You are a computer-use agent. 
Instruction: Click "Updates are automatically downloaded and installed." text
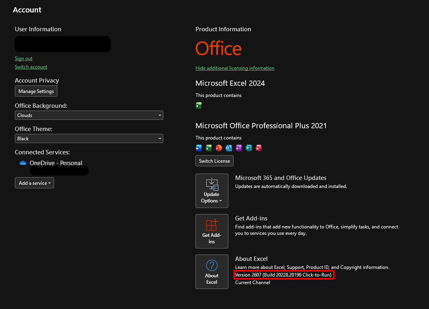tap(291, 186)
